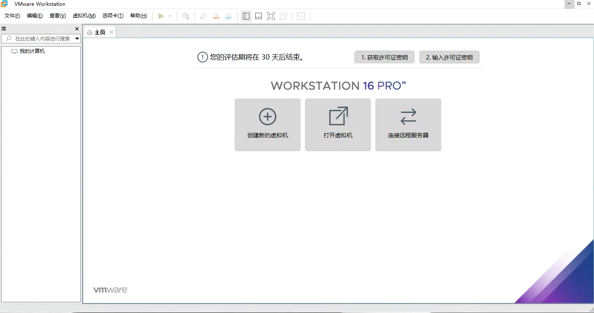Toggle the library sidebar view icon
The width and height of the screenshot is (594, 313).
click(246, 16)
